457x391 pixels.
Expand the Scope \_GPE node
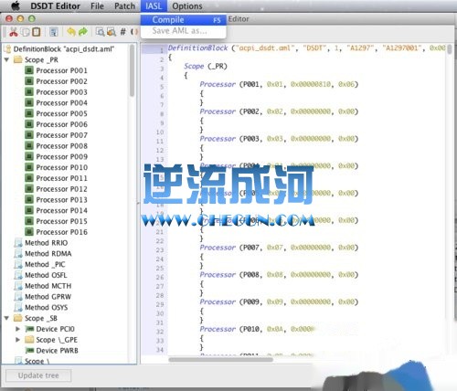[17, 340]
